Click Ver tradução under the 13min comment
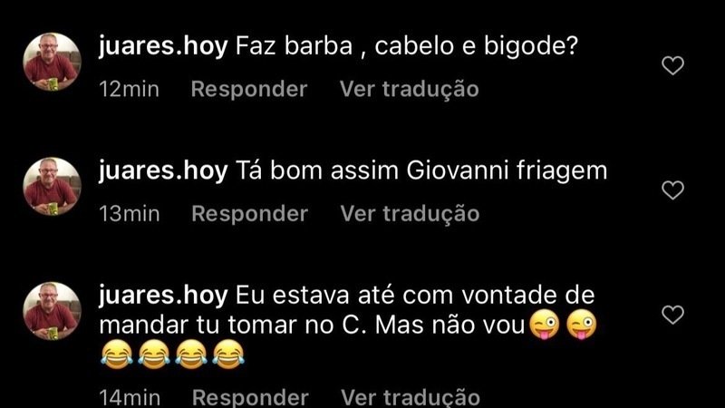725x408 pixels. pyautogui.click(x=410, y=214)
